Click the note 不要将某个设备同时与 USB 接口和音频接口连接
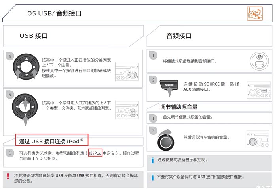 click(201, 177)
